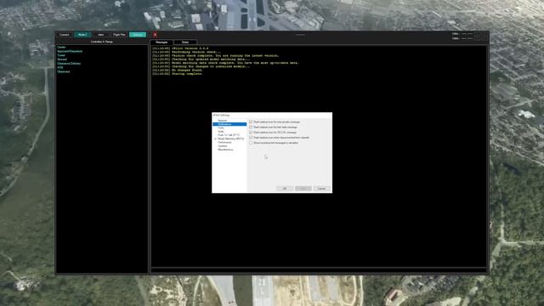Click the COM2 indicator label

click(456, 38)
